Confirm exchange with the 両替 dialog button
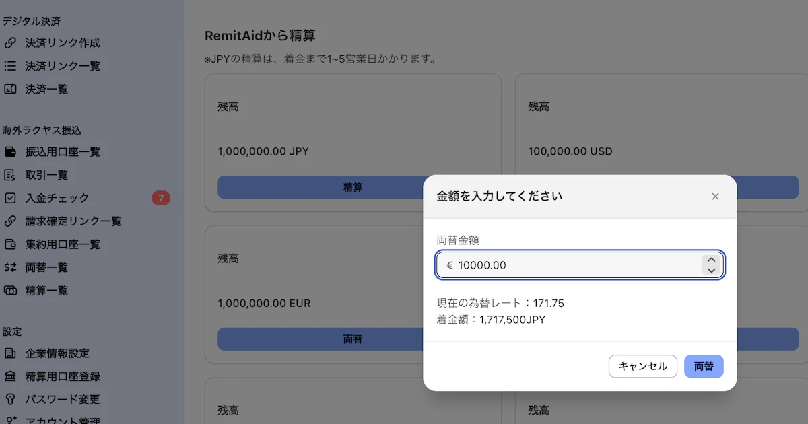Viewport: 808px width, 424px height. coord(704,366)
